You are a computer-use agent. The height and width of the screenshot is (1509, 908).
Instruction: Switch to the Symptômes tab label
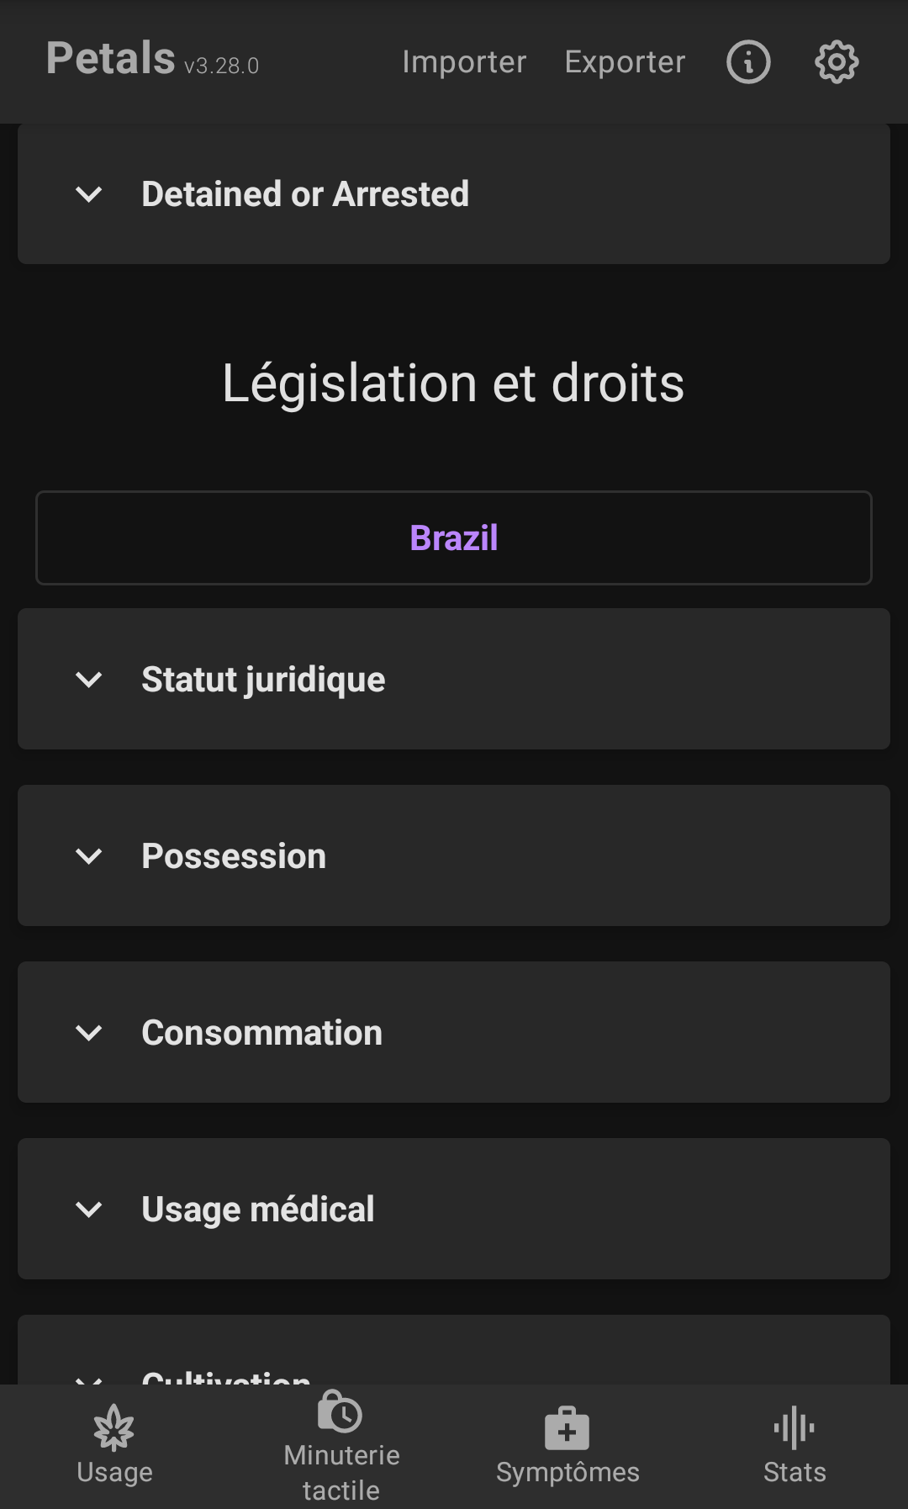(x=567, y=1472)
